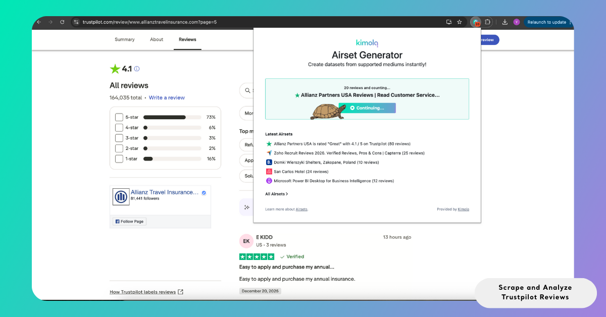The height and width of the screenshot is (317, 606).
Task: Click the EK reviewer avatar
Action: (246, 241)
